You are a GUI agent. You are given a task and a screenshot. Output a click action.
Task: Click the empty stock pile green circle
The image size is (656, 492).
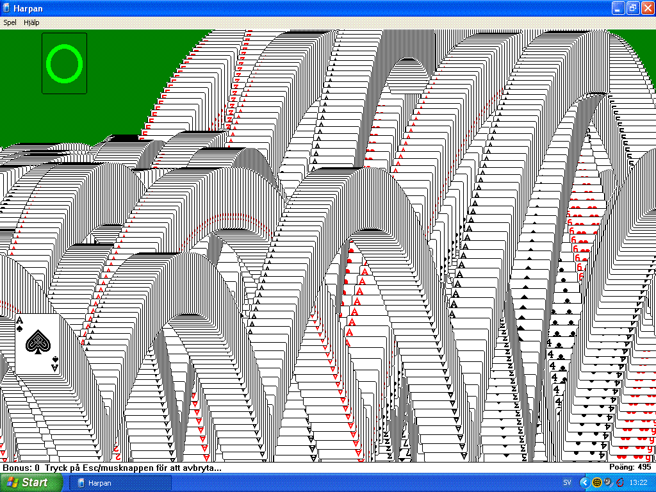coord(64,63)
